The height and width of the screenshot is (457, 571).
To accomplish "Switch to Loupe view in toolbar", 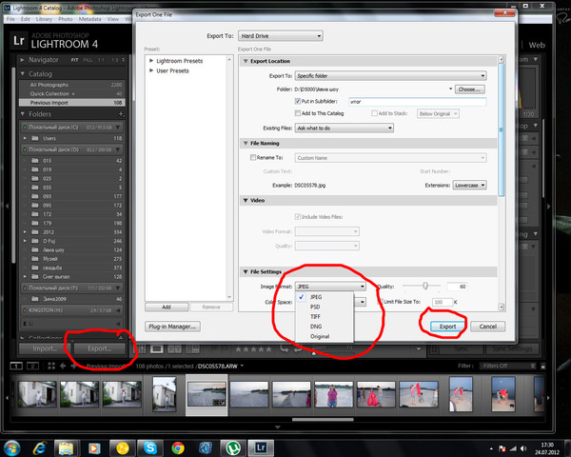I will [x=157, y=349].
